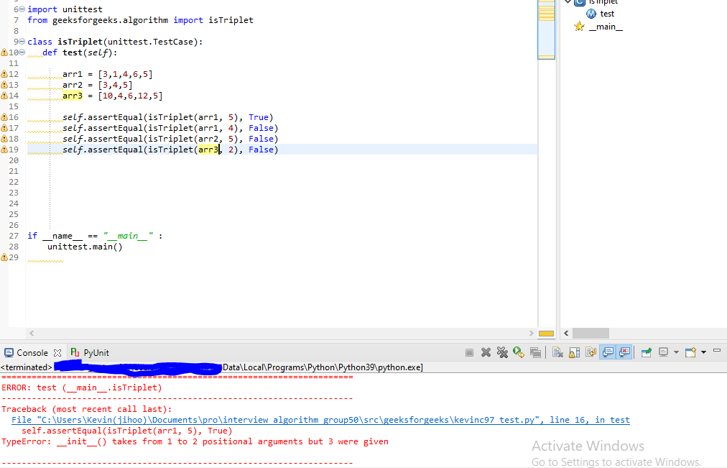Click "import unittest" on line 6
727x468 pixels.
coord(65,9)
